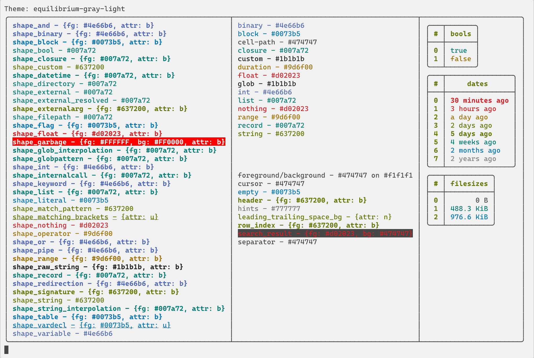This screenshot has height=358, width=534.
Task: Click shape_match_pattern text
Action: [x=73, y=209]
